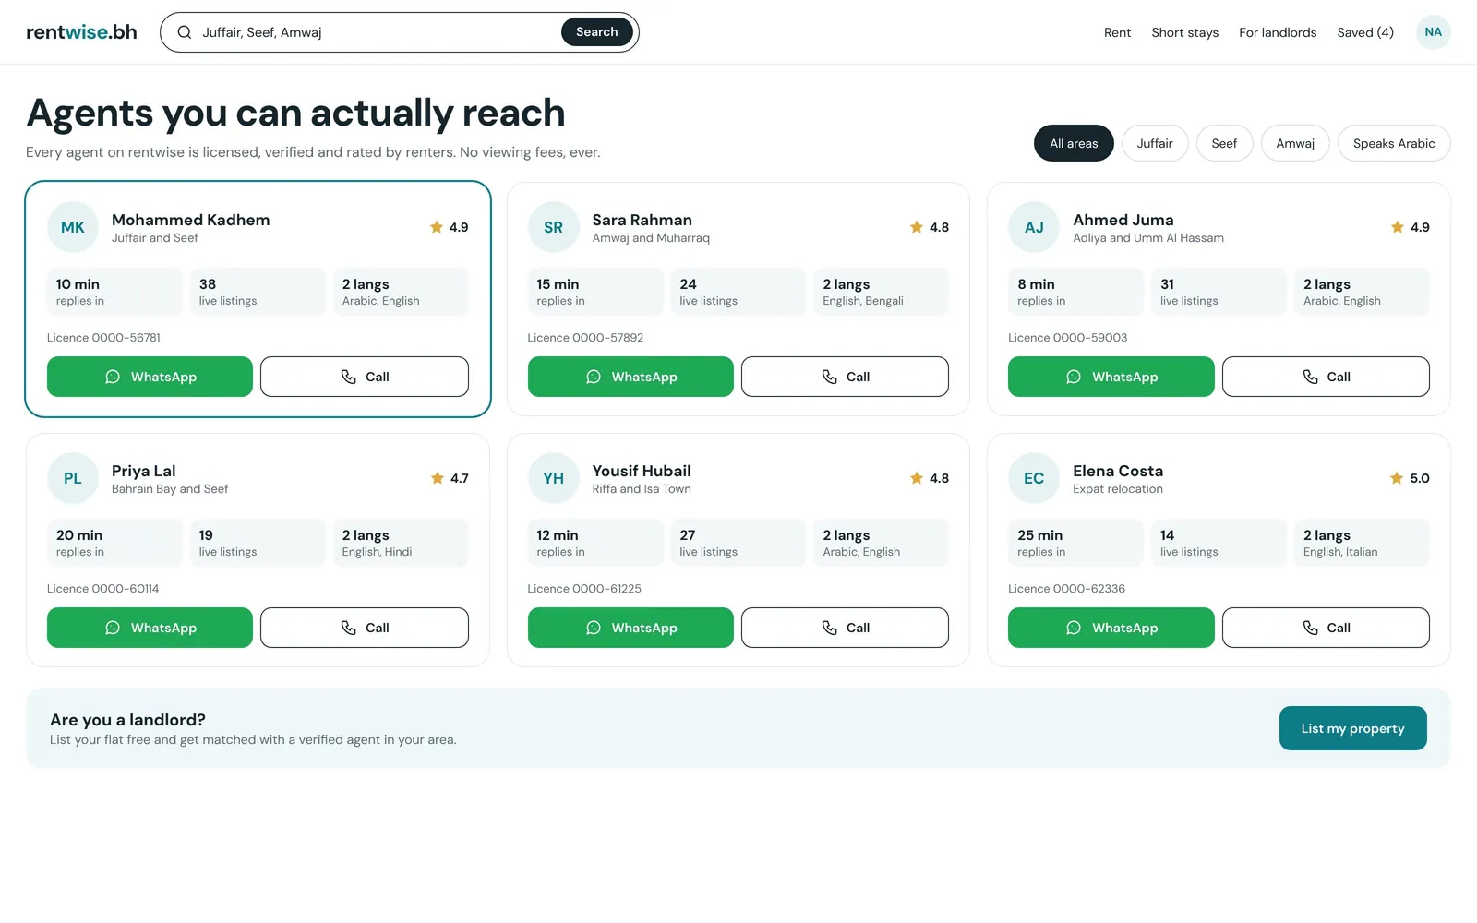This screenshot has height=923, width=1477.
Task: Message Ahmed Juma on WhatsApp
Action: click(x=1111, y=377)
